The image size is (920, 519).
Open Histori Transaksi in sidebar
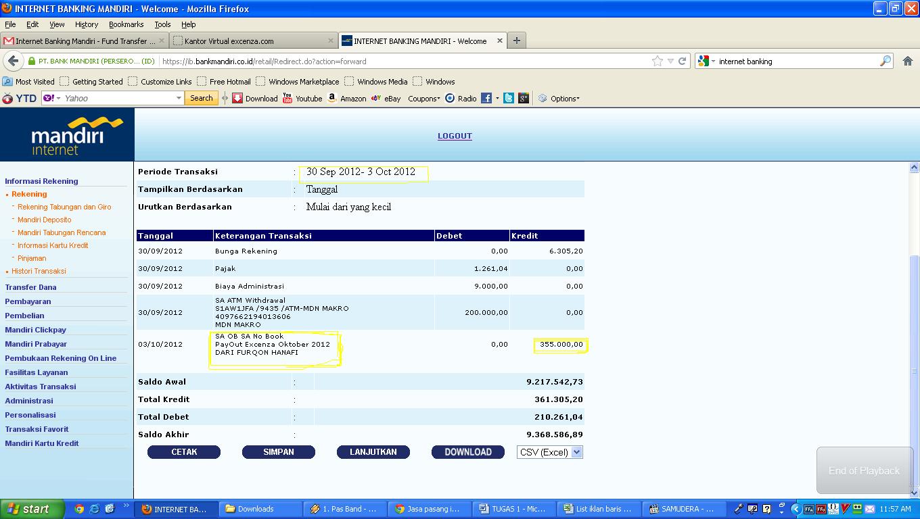coord(39,271)
